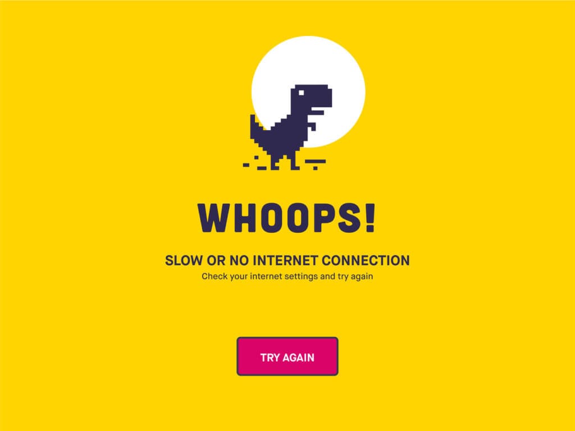Select the dinosaur's small arm
The width and height of the screenshot is (575, 431).
311,125
